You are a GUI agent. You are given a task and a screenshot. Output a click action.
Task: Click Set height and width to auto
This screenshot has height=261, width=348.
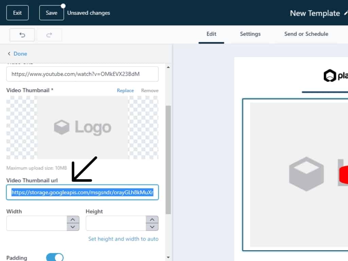(123, 239)
